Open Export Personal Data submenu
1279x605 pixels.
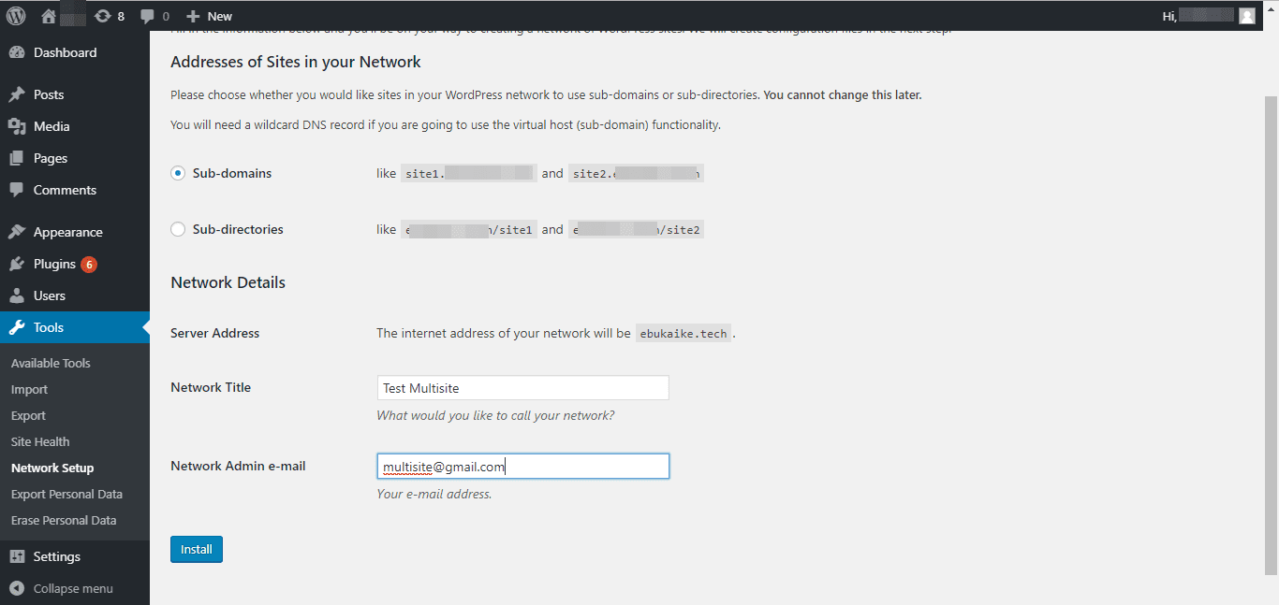coord(66,494)
